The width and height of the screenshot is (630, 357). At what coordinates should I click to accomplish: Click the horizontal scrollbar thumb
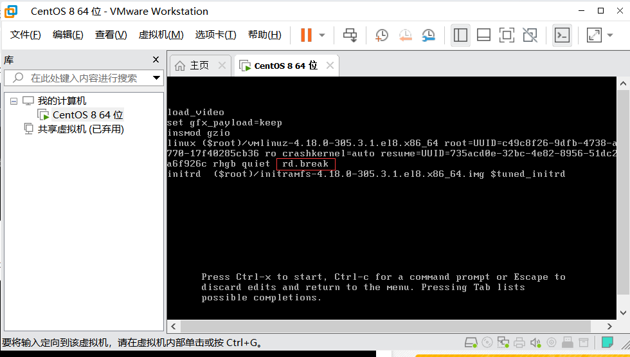point(385,326)
